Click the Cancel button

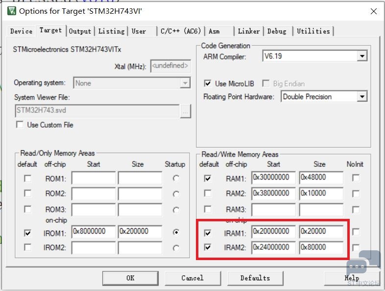(x=193, y=278)
